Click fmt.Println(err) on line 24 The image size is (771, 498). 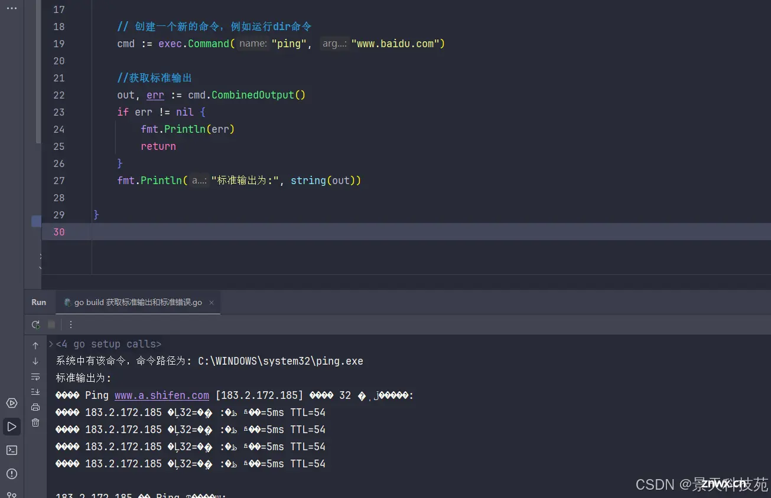tap(188, 129)
